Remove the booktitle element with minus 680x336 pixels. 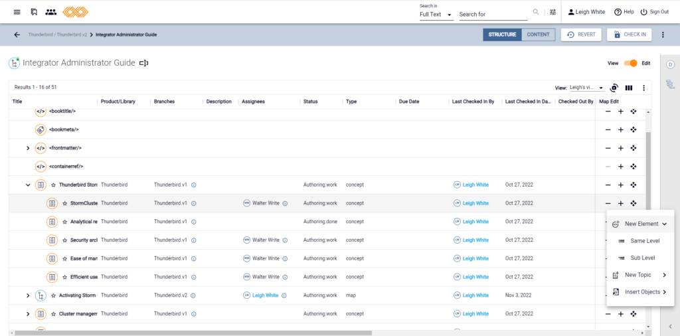608,112
